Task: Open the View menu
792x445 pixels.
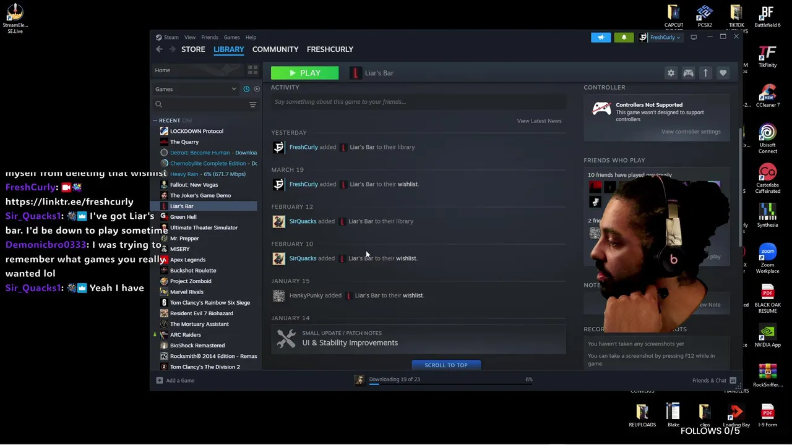Action: (x=190, y=37)
